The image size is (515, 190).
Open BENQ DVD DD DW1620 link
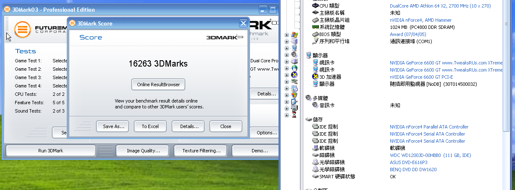tap(414, 169)
